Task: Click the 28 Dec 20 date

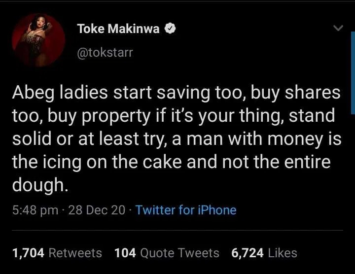Action: [97, 210]
